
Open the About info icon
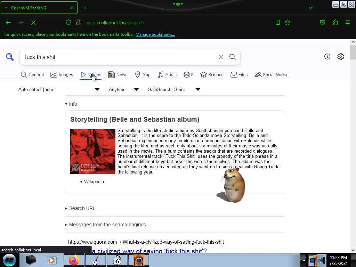point(327,57)
